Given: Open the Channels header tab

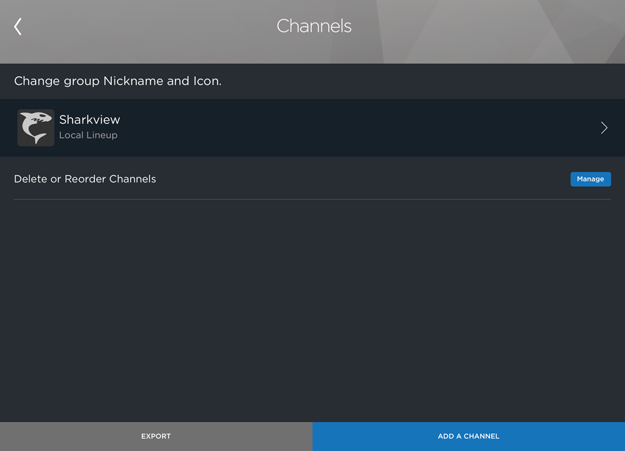Looking at the screenshot, I should pyautogui.click(x=314, y=26).
